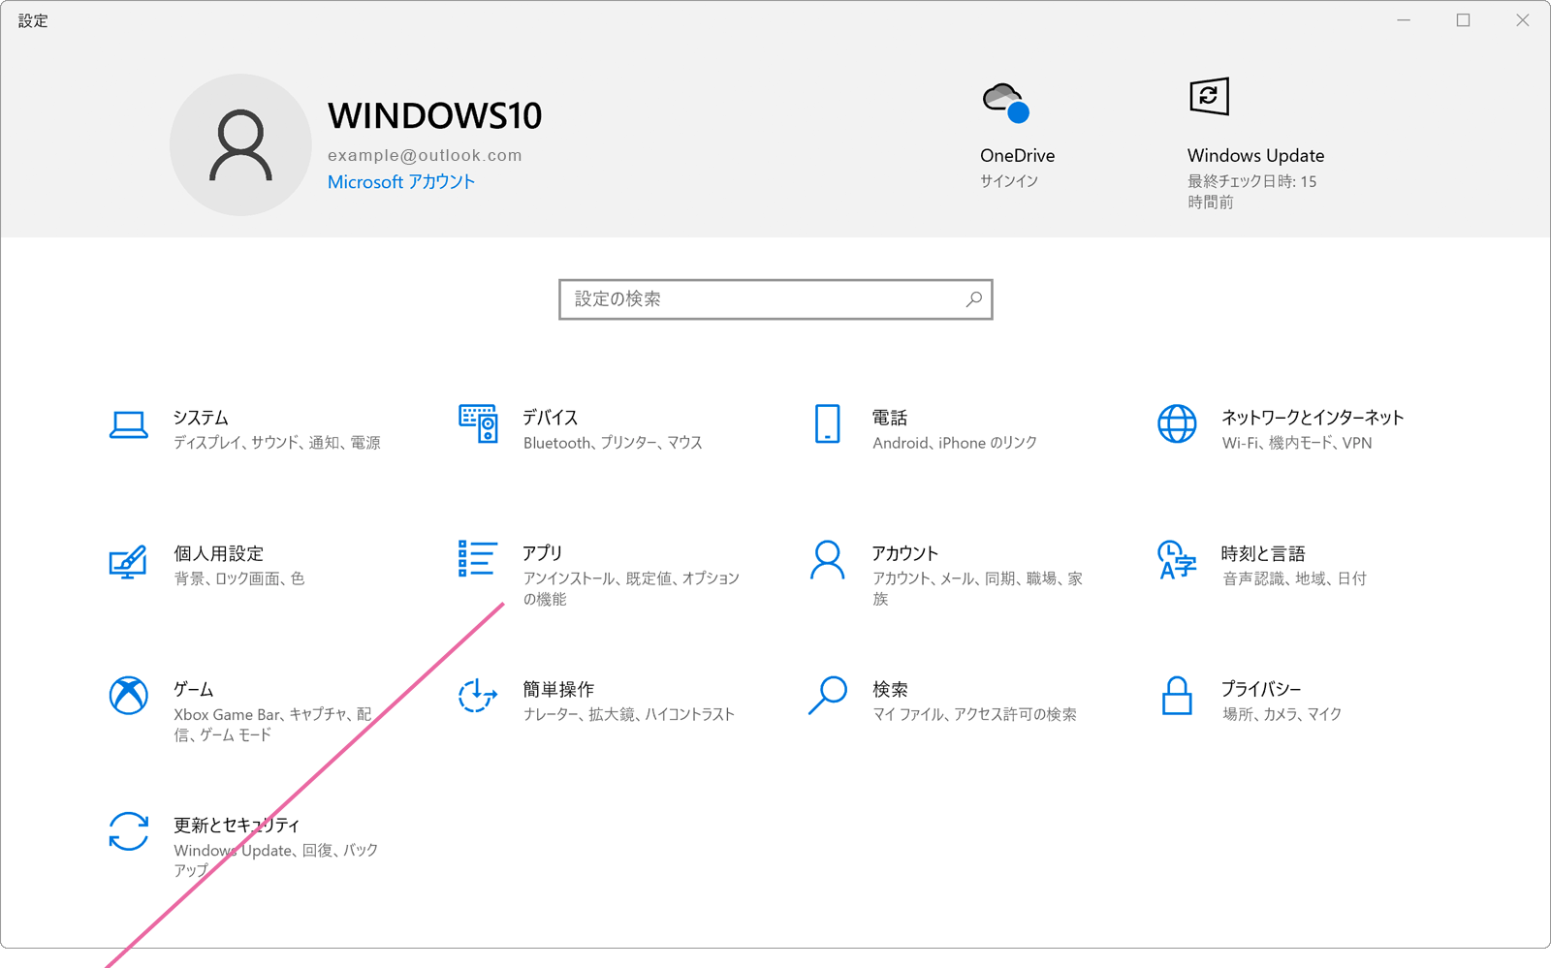Click the example@outlook.com email text

(425, 155)
